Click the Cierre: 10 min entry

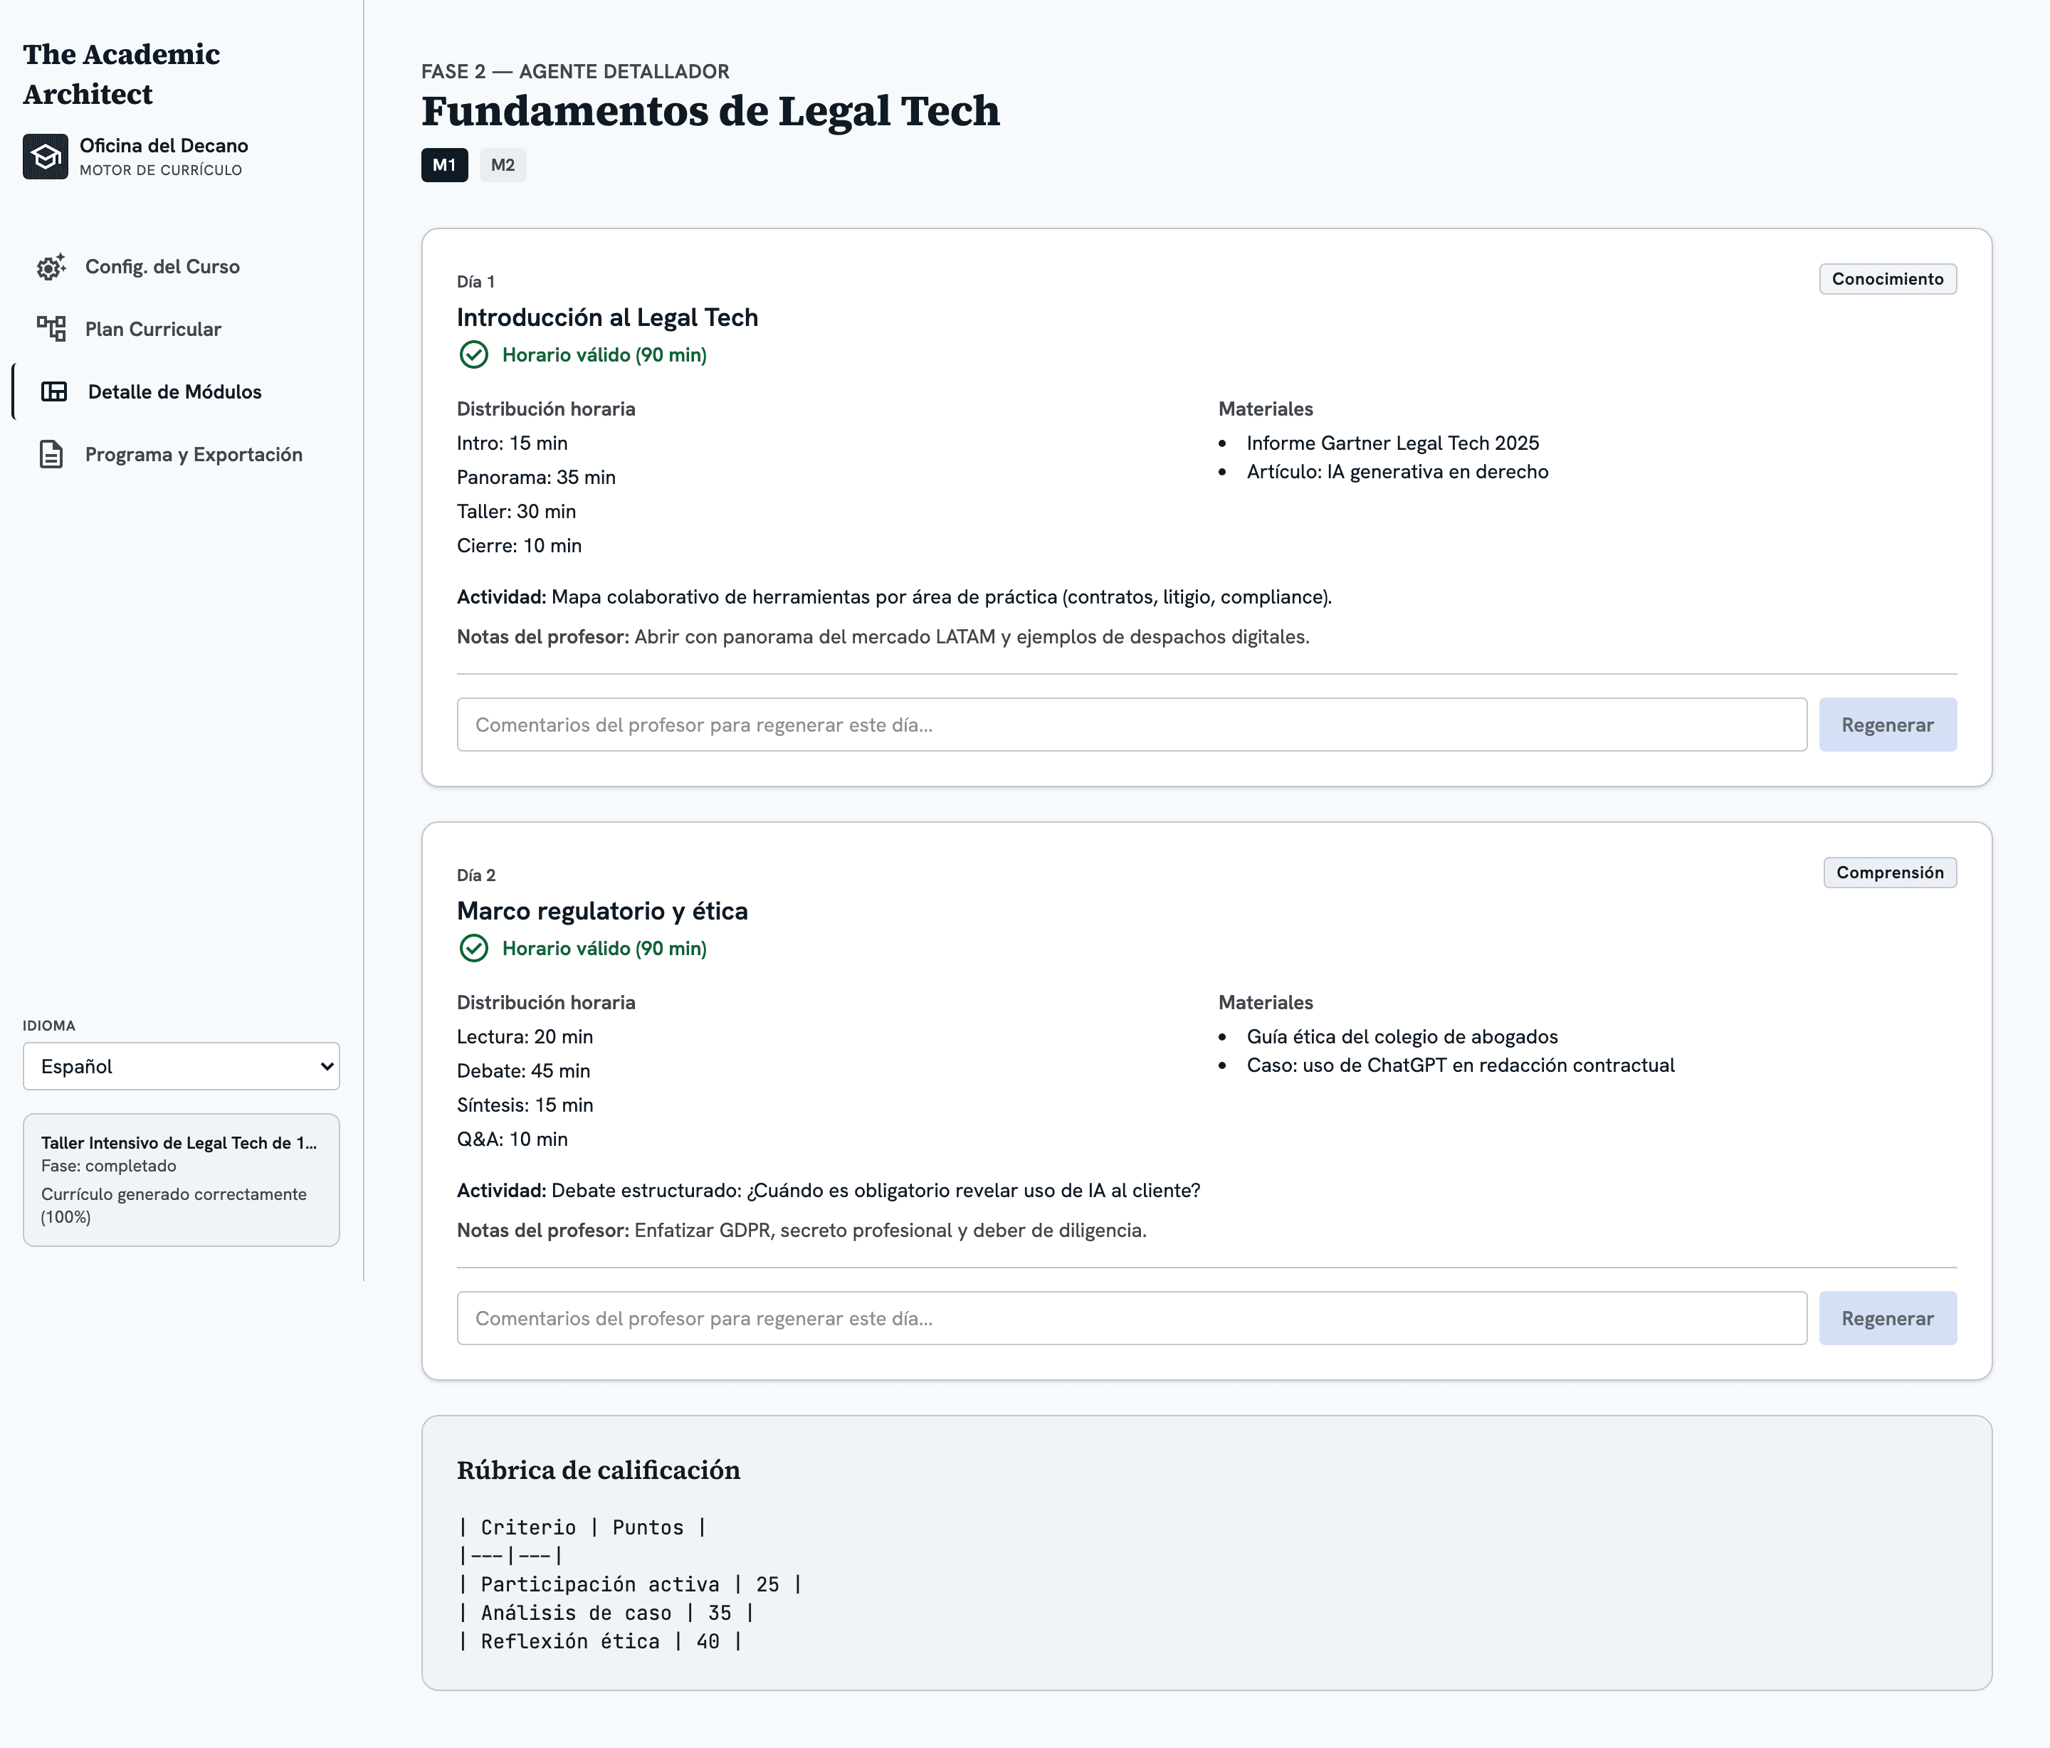520,546
